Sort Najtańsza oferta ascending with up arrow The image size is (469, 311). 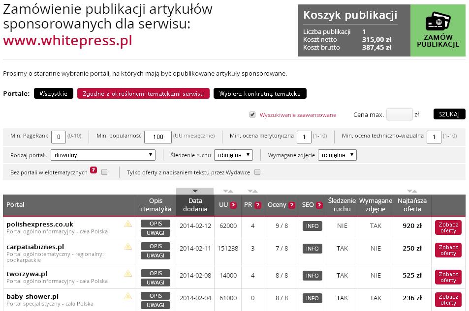point(414,191)
